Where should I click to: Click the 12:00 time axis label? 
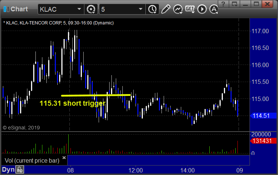[136, 170]
